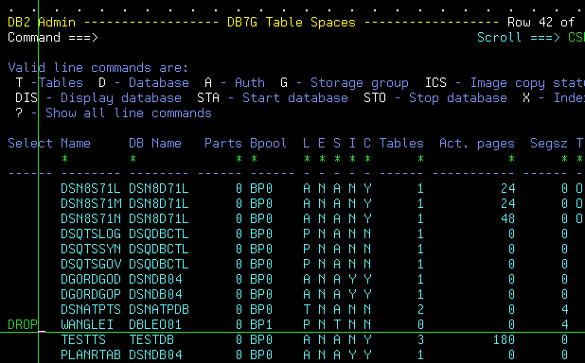The height and width of the screenshot is (363, 585).
Task: Click the filter asterisk under Tables
Action: tap(420, 159)
